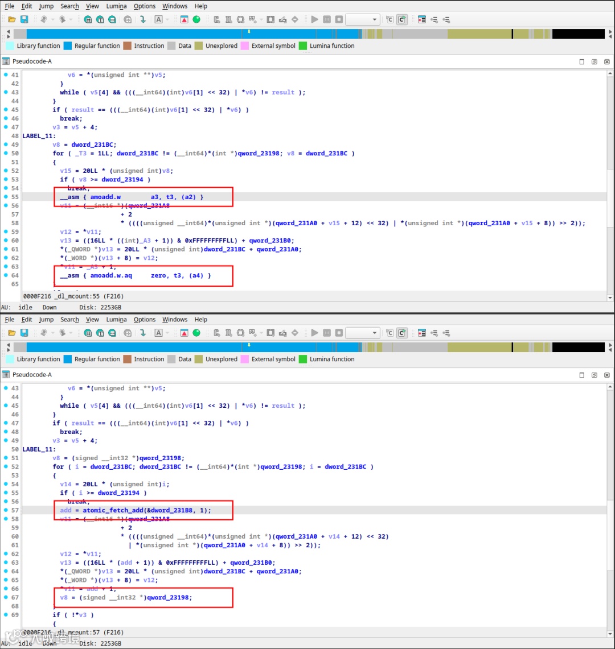
Task: Start debugger with top window's play button
Action: coord(314,19)
